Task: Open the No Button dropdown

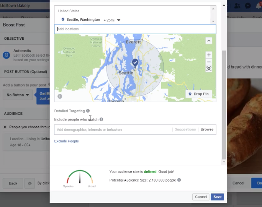Action: pos(18,95)
